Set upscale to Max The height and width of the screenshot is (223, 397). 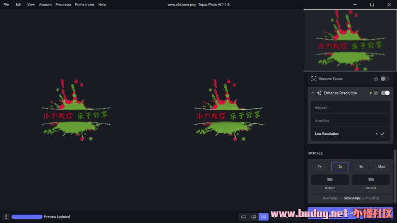(381, 167)
